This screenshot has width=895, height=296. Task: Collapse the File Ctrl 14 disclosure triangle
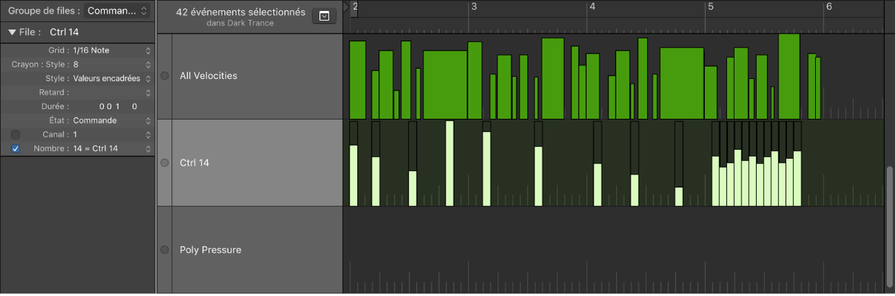point(12,32)
